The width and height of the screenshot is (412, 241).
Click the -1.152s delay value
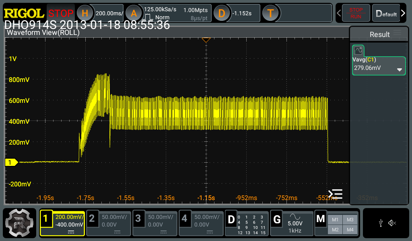click(x=242, y=13)
